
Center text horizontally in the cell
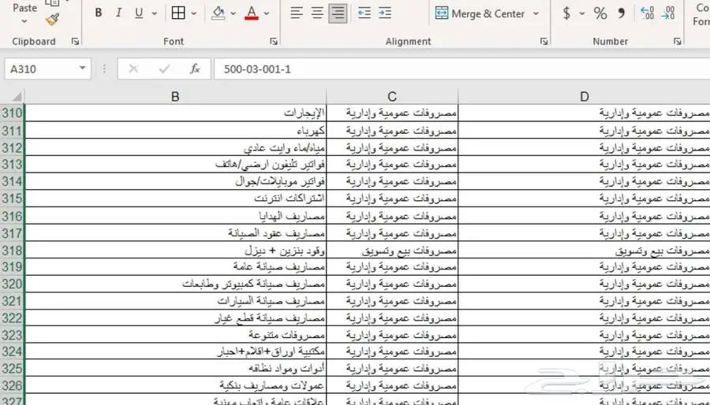(317, 13)
